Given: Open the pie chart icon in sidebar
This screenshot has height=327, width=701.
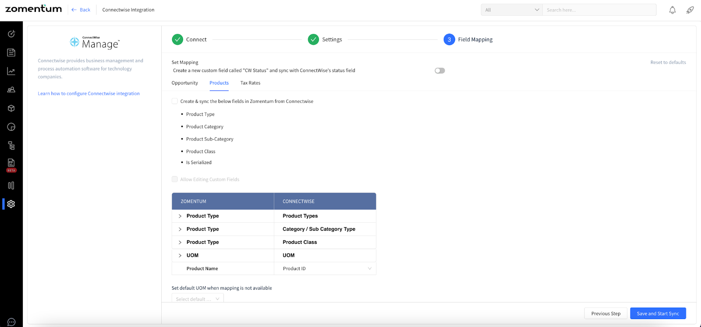Looking at the screenshot, I should [x=11, y=127].
